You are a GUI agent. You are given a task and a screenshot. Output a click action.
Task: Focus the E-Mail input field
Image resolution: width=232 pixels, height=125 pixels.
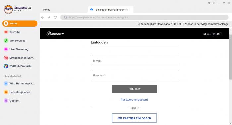click(x=135, y=60)
